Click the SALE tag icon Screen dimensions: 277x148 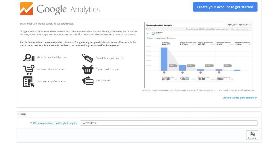click(88, 58)
